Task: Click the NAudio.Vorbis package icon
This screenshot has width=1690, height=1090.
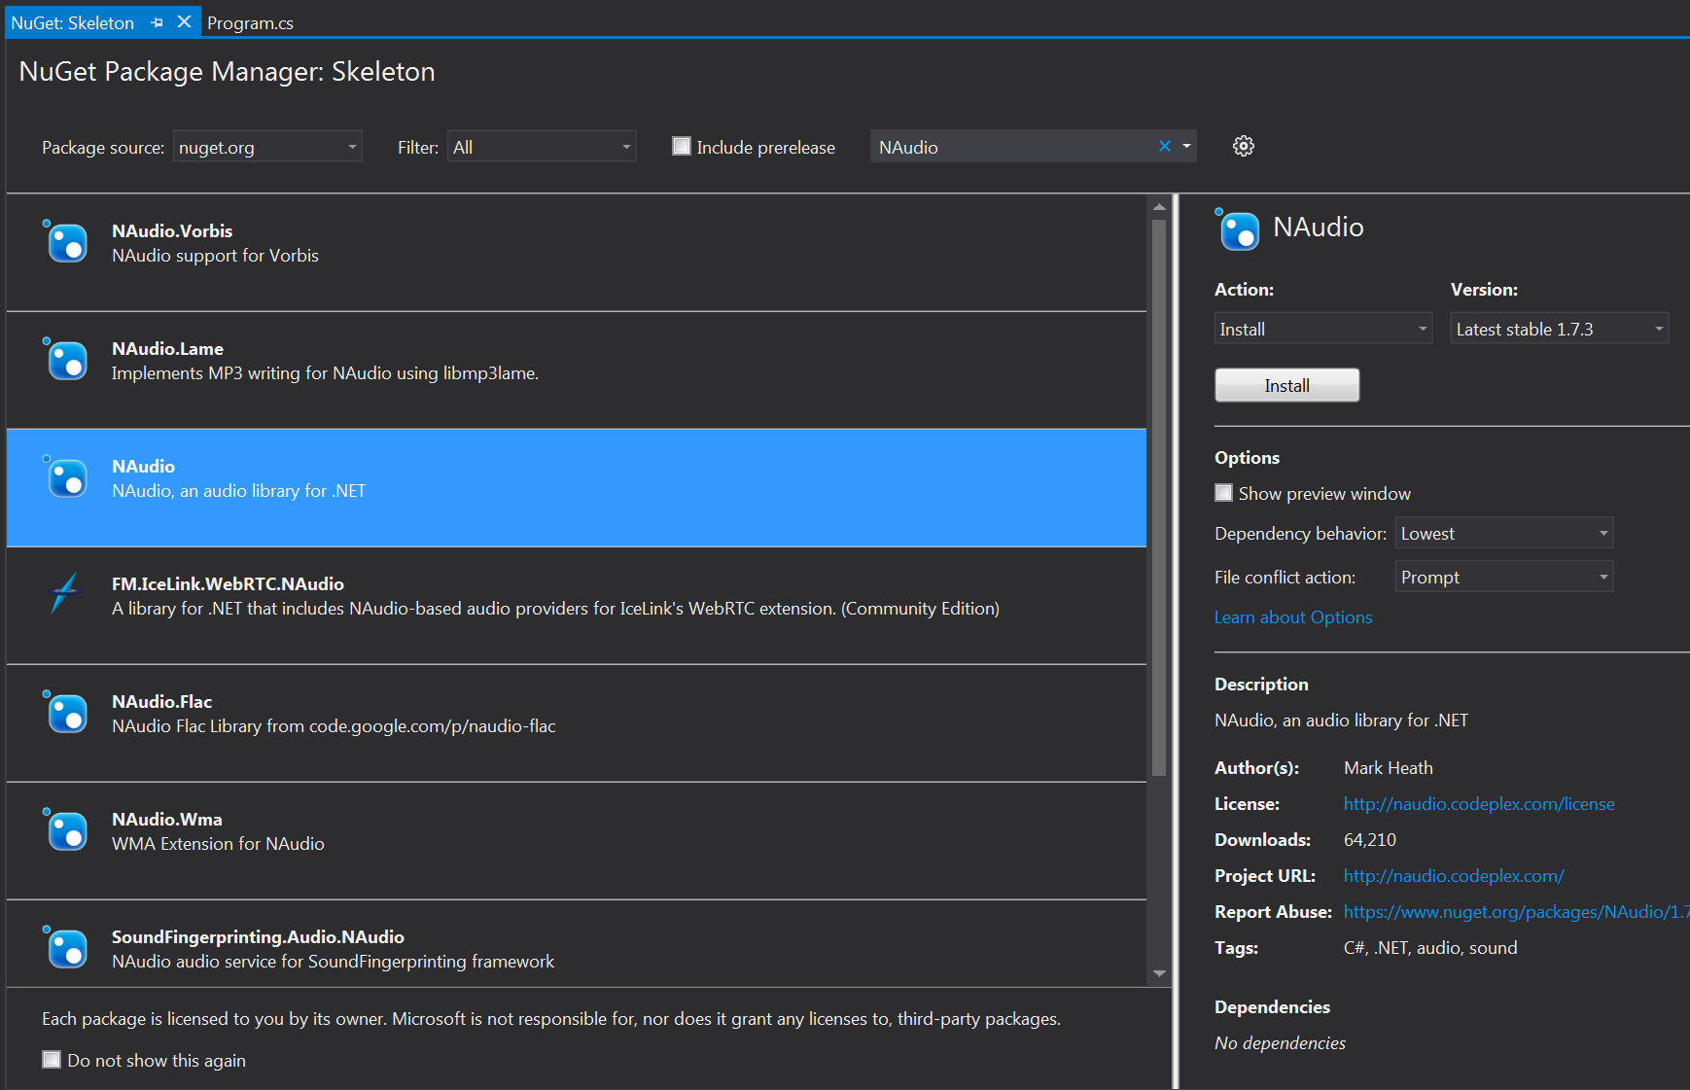Action: [67, 242]
